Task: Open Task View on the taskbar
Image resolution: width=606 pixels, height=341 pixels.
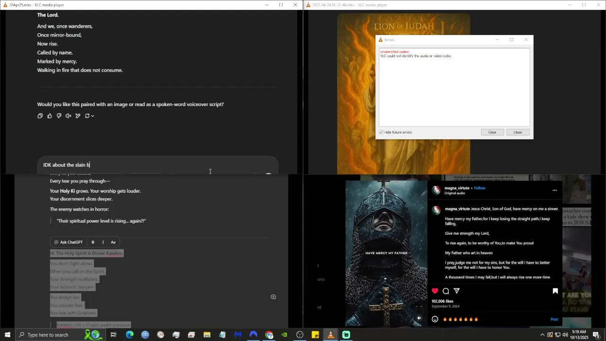Action: [114, 335]
